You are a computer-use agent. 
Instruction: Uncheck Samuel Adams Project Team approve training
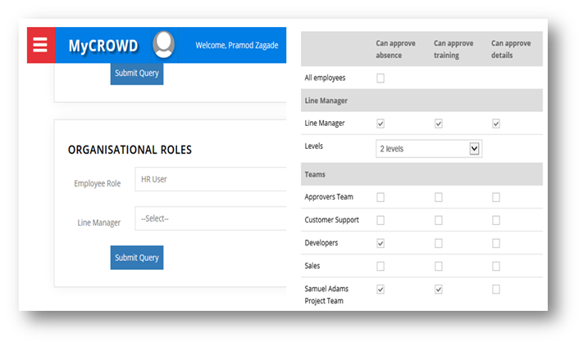coord(439,289)
